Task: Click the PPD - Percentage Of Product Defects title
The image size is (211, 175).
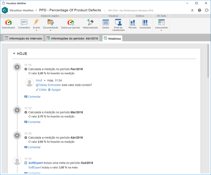Action: click(x=70, y=10)
